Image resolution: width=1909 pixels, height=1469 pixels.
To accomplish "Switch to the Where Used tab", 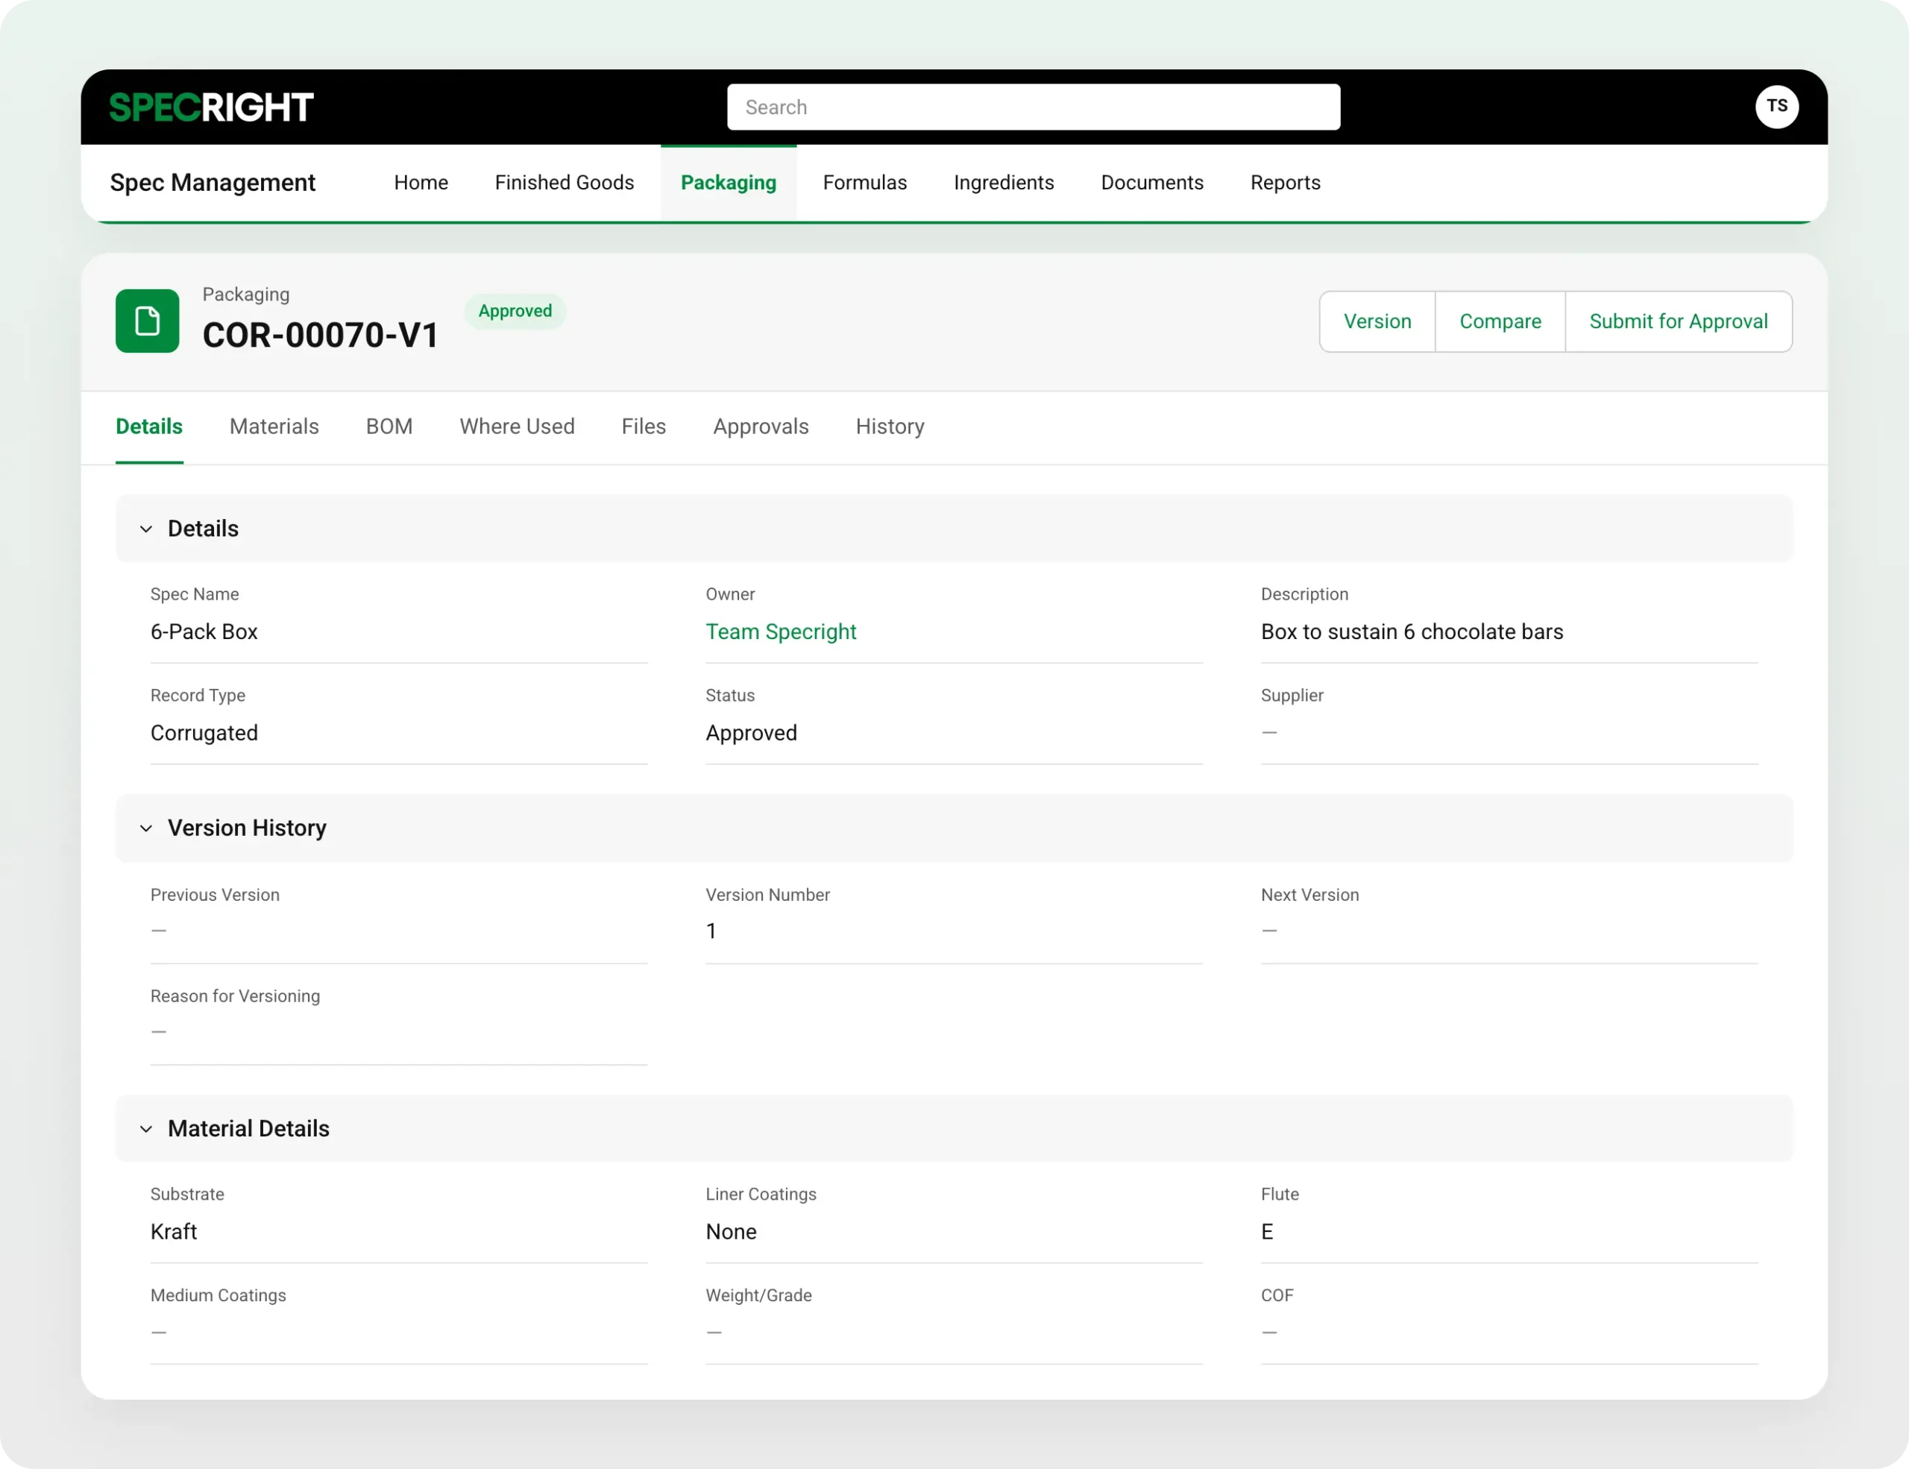I will [517, 427].
